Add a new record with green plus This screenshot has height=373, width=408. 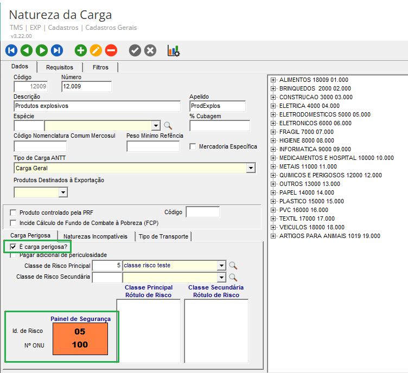tap(81, 50)
